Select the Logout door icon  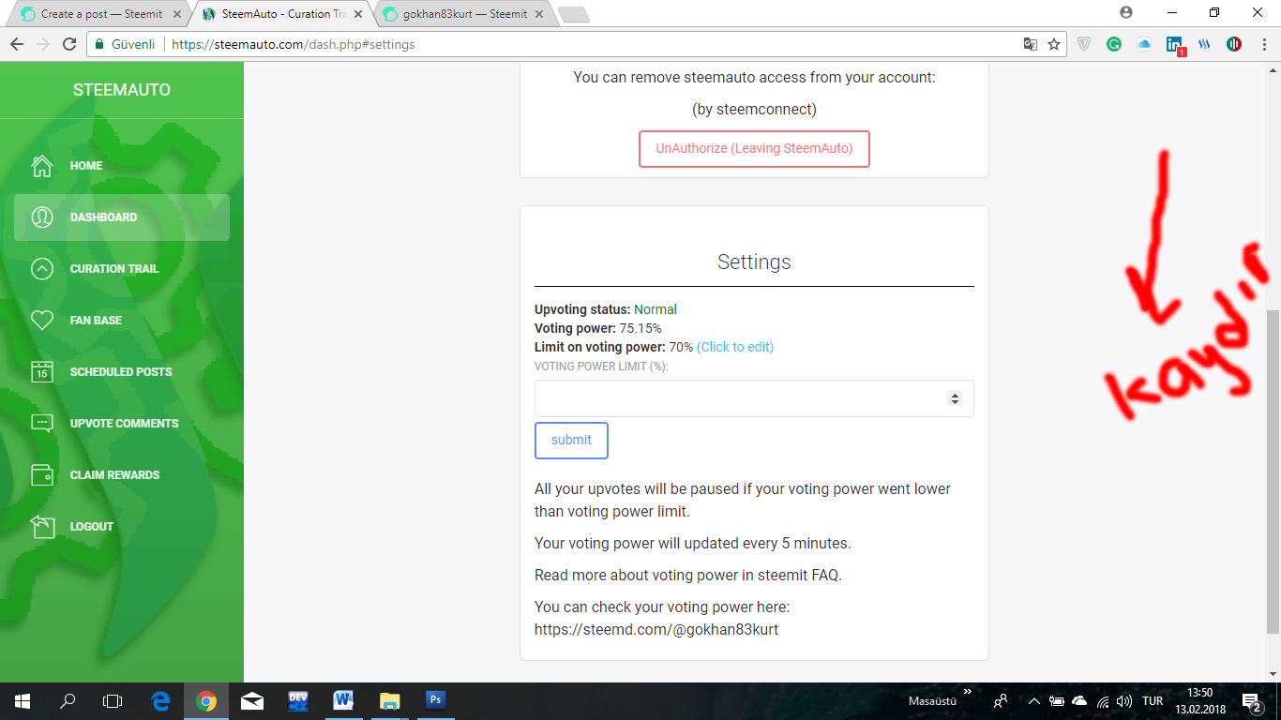[42, 527]
